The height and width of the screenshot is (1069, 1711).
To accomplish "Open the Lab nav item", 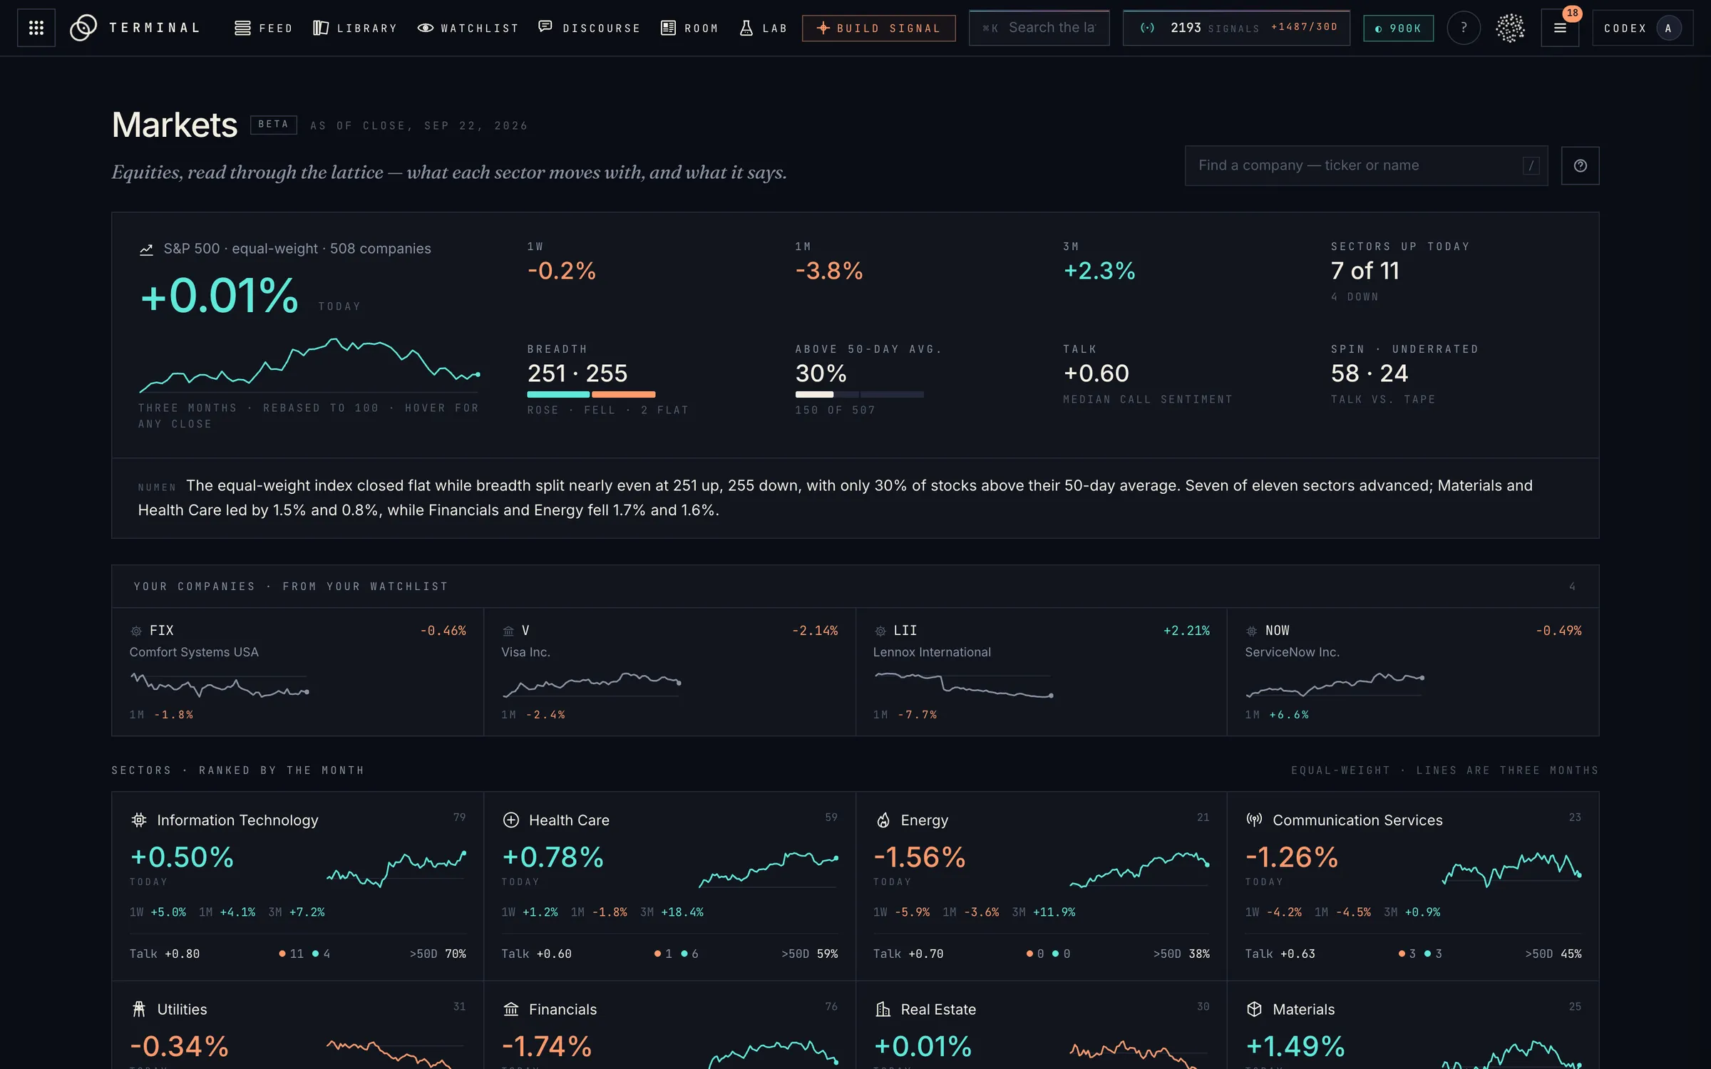I will tap(763, 28).
